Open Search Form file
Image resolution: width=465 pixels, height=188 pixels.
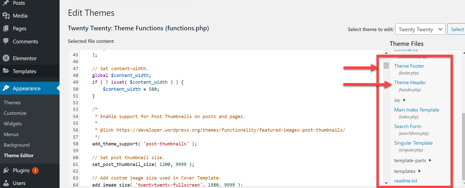click(407, 126)
